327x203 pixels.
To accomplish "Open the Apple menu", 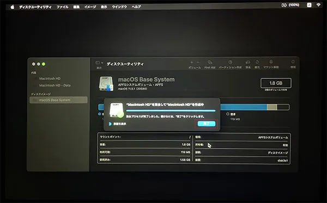I will coord(13,7).
